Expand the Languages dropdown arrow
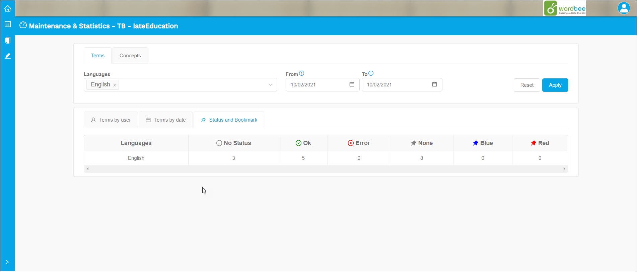This screenshot has width=637, height=272. coord(270,85)
